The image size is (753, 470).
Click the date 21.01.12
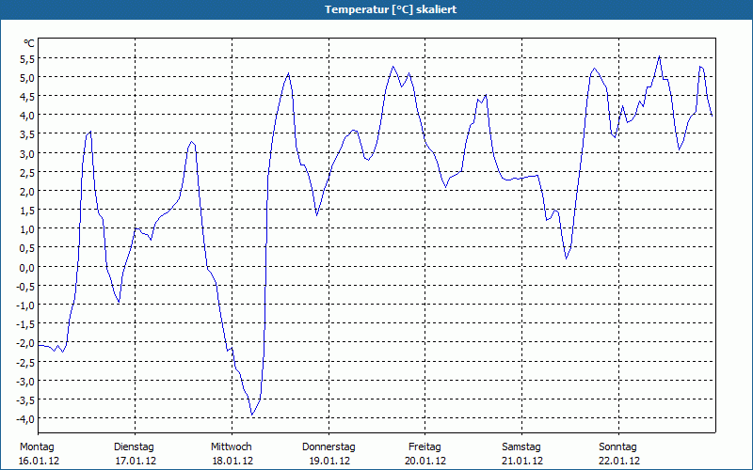tap(522, 461)
